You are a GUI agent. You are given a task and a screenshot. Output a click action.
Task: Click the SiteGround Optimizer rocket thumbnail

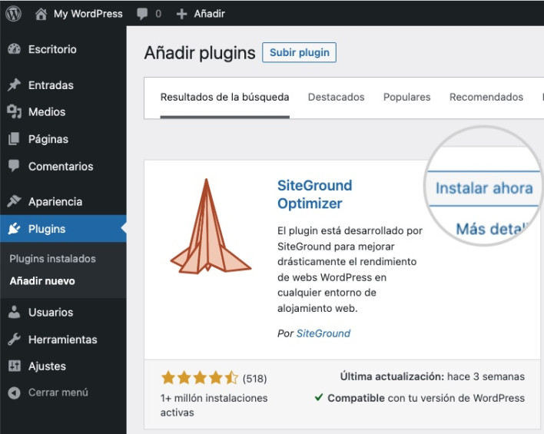(x=211, y=226)
